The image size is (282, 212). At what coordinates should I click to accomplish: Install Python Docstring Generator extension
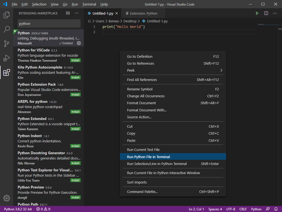76,163
